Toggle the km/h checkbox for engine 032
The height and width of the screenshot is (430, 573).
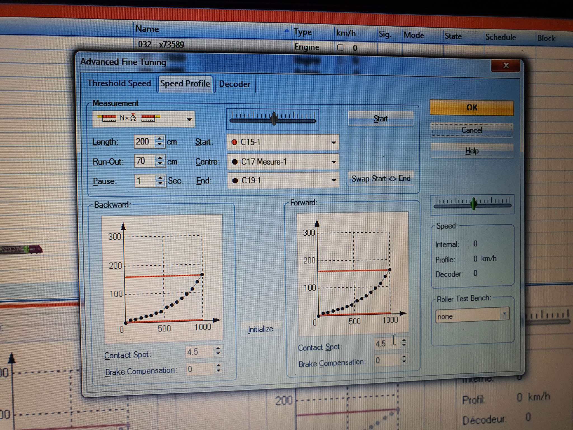[x=340, y=47]
